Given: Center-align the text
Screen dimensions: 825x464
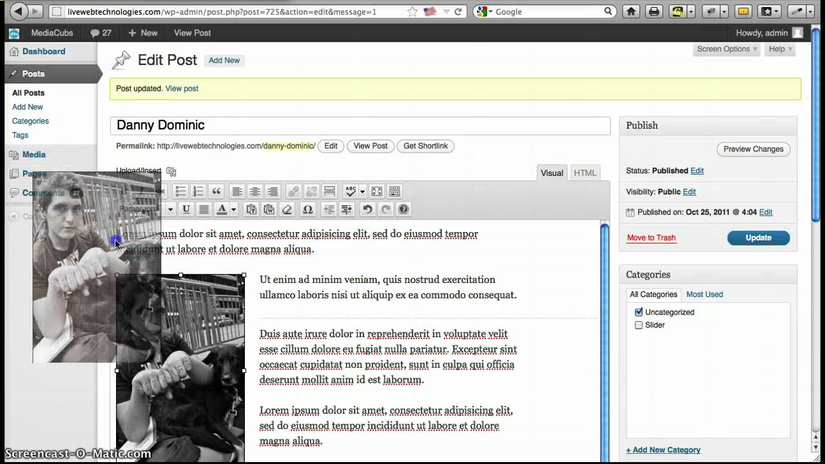Looking at the screenshot, I should (x=255, y=191).
